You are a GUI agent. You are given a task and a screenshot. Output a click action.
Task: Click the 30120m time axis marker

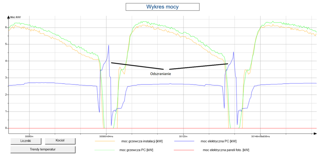coord(183,135)
